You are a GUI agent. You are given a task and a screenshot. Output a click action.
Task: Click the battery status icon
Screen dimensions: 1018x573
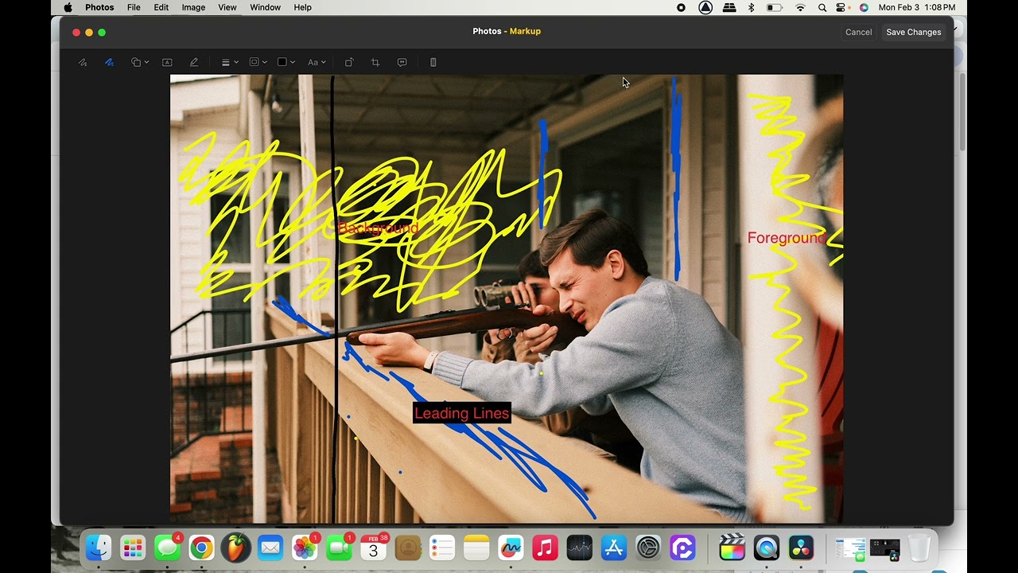tap(774, 7)
